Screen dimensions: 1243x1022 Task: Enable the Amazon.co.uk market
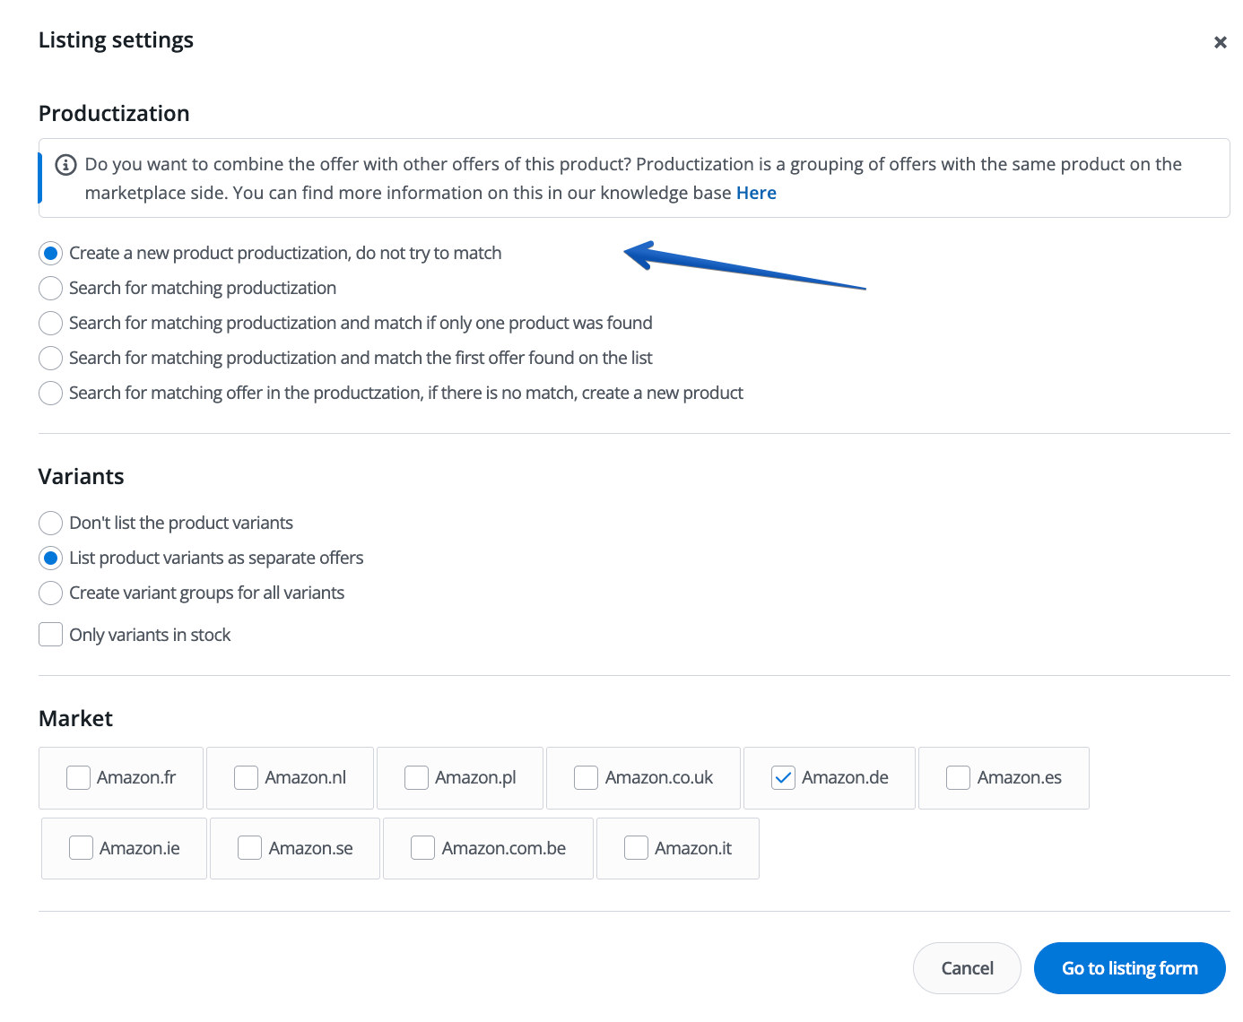coord(587,778)
